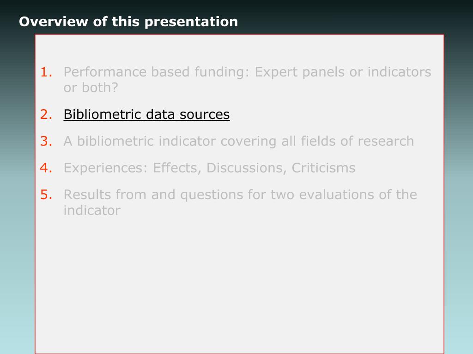Click the word "presentation" in the title

click(x=191, y=22)
